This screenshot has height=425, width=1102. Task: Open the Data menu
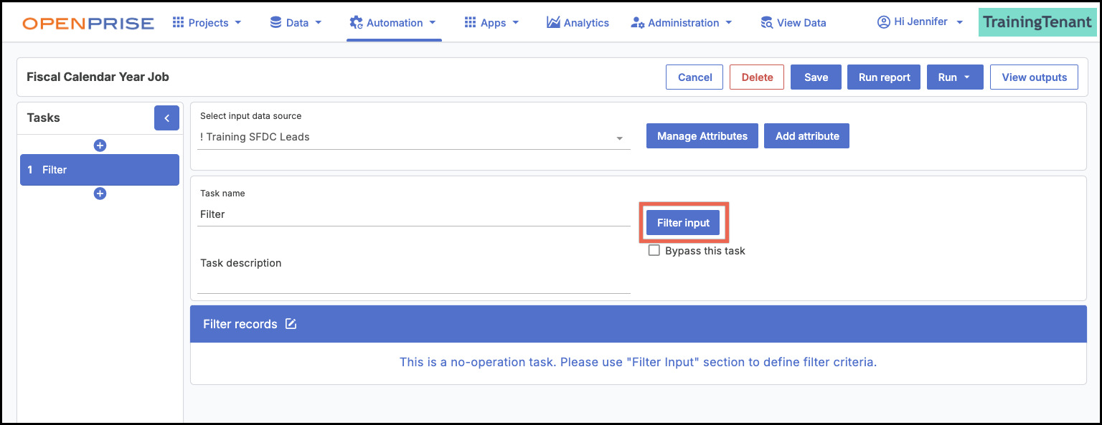tap(296, 23)
